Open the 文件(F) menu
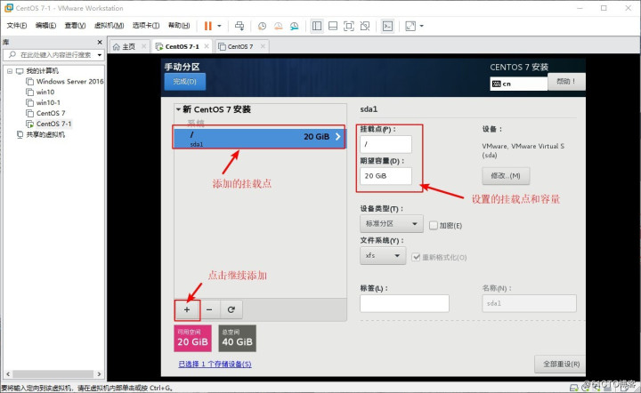641x393 pixels. pyautogui.click(x=16, y=25)
